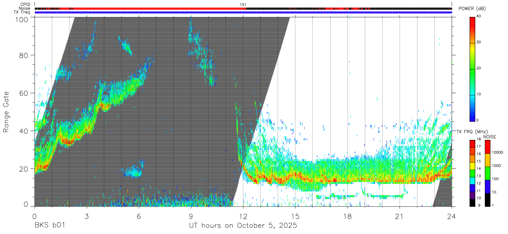This screenshot has height=234, width=508.
Task: Click the red and black Noise strip
Action: 243,9
